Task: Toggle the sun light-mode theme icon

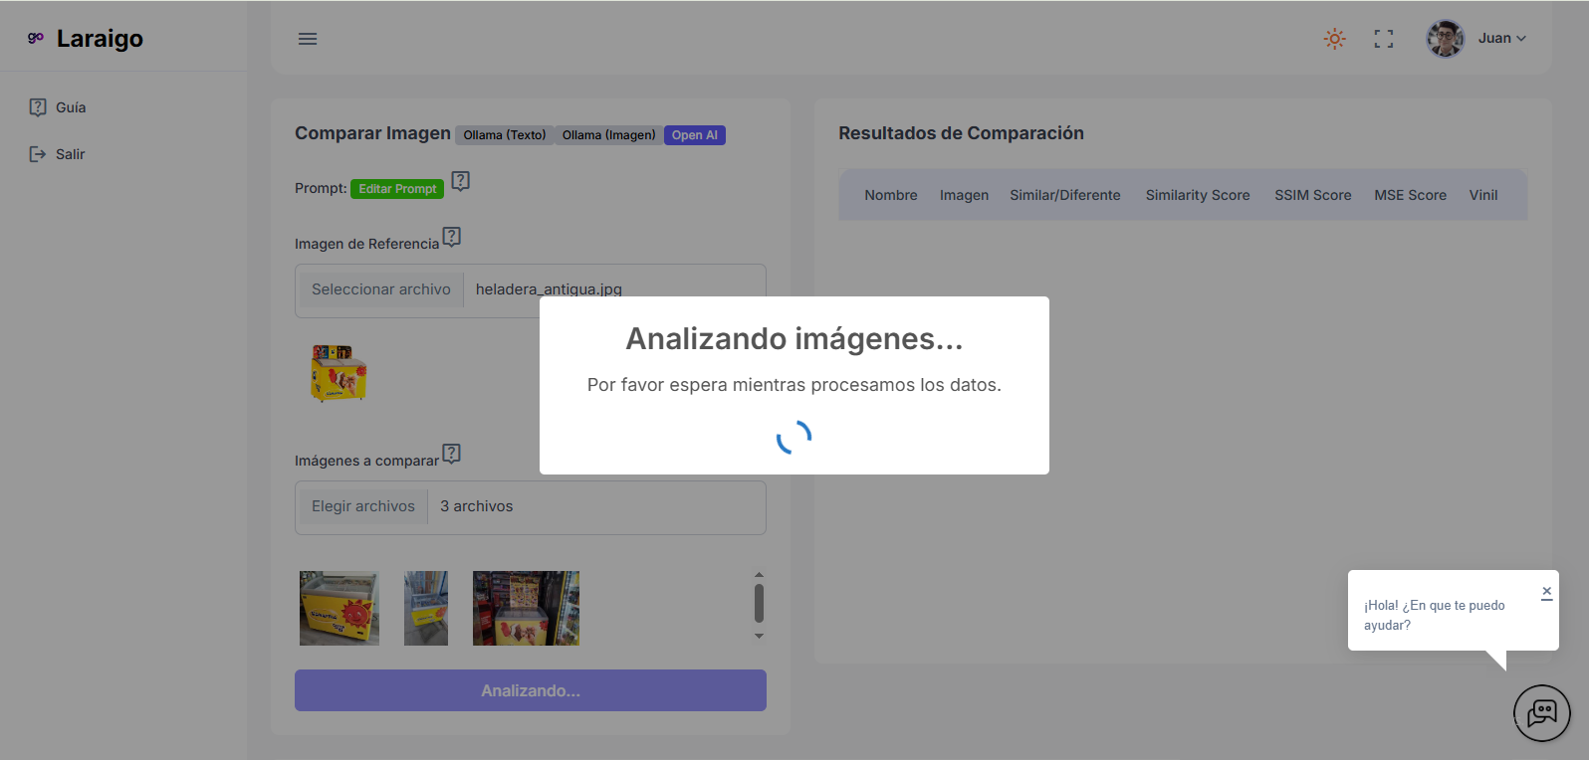Action: [1334, 39]
